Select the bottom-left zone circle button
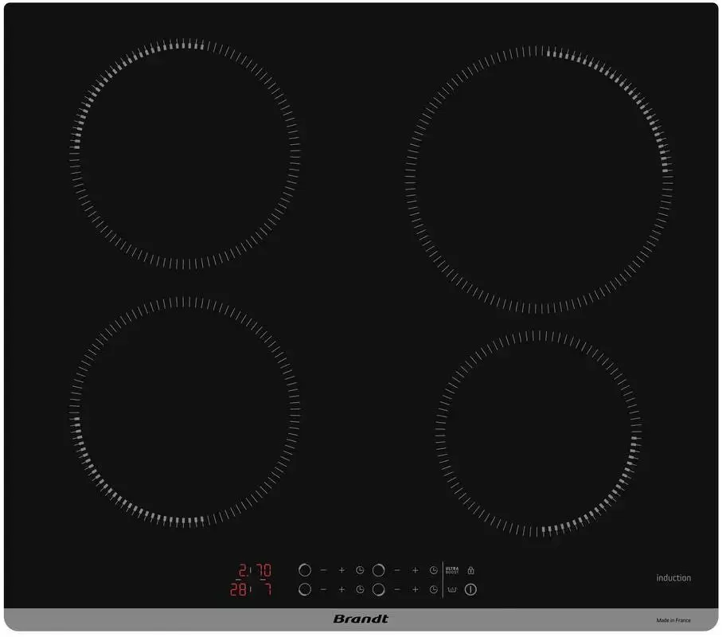Image resolution: width=722 pixels, height=637 pixels. click(304, 590)
